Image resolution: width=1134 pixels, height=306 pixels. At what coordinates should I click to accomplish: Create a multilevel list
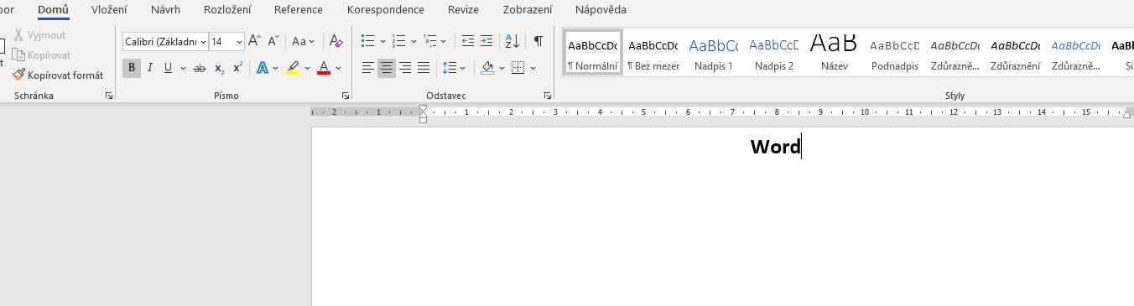[430, 41]
